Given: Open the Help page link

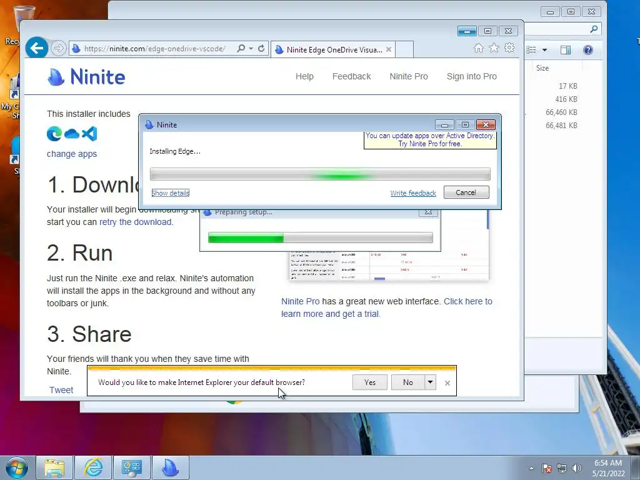Looking at the screenshot, I should (304, 76).
